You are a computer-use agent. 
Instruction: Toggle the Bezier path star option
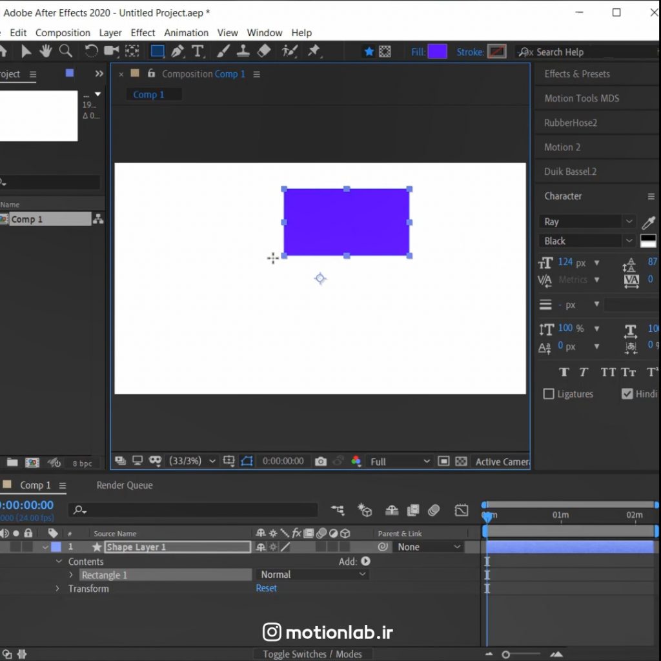[x=369, y=52]
